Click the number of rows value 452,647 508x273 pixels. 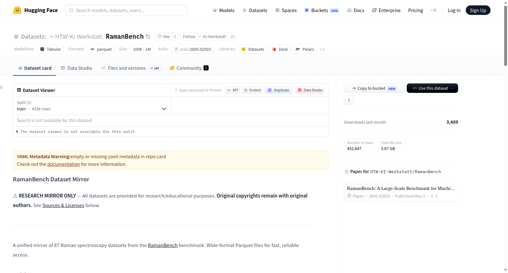tap(354, 148)
